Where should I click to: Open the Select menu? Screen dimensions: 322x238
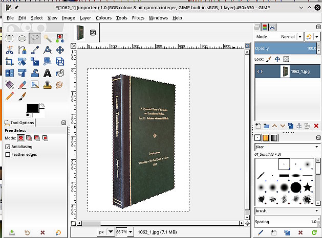(x=37, y=18)
